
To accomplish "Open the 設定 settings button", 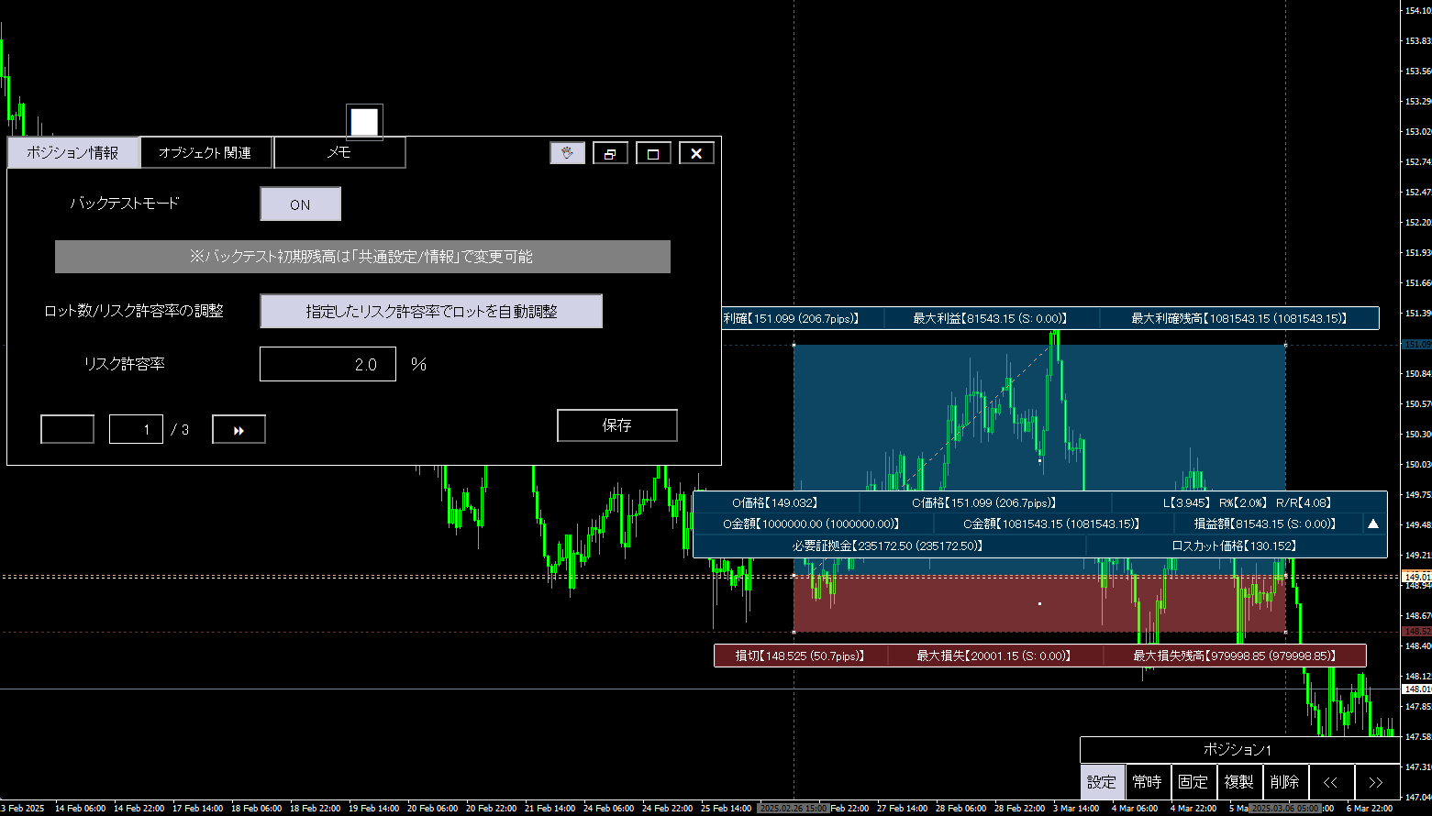I will click(1102, 782).
